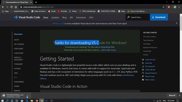Open Chrome three-dot menu
This screenshot has width=182, height=102.
pos(179,7)
